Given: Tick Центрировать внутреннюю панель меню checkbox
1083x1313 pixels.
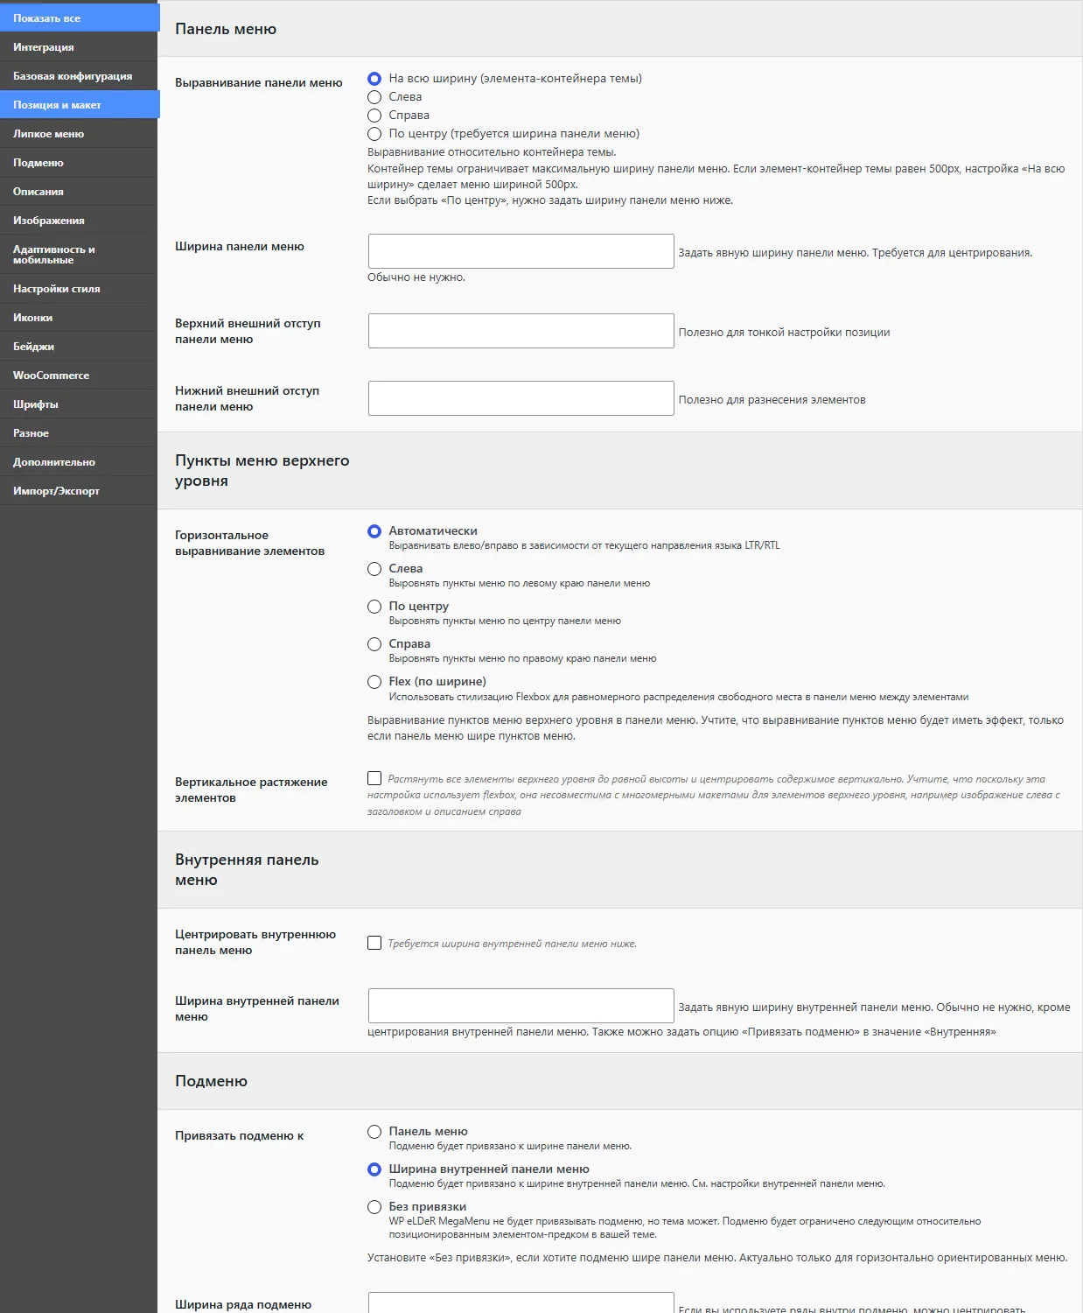Looking at the screenshot, I should coord(374,943).
